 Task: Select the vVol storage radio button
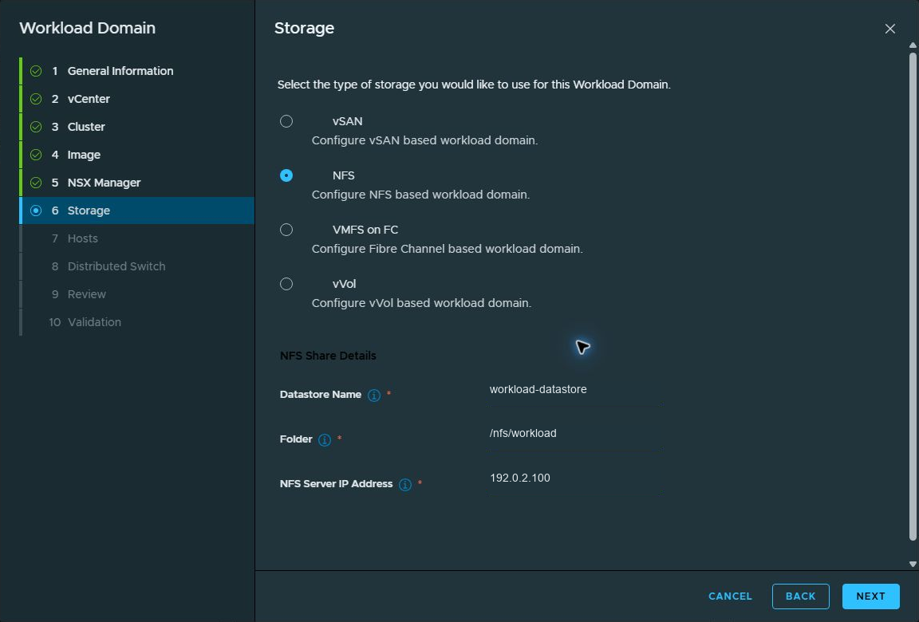click(x=286, y=284)
